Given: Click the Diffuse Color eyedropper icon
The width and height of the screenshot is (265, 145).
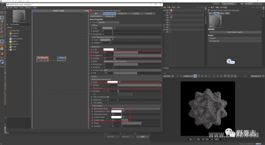Looking at the screenshot, I should coord(115,28).
